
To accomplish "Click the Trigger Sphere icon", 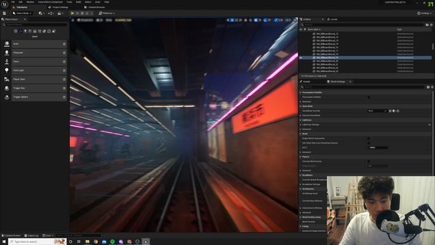I will point(7,97).
